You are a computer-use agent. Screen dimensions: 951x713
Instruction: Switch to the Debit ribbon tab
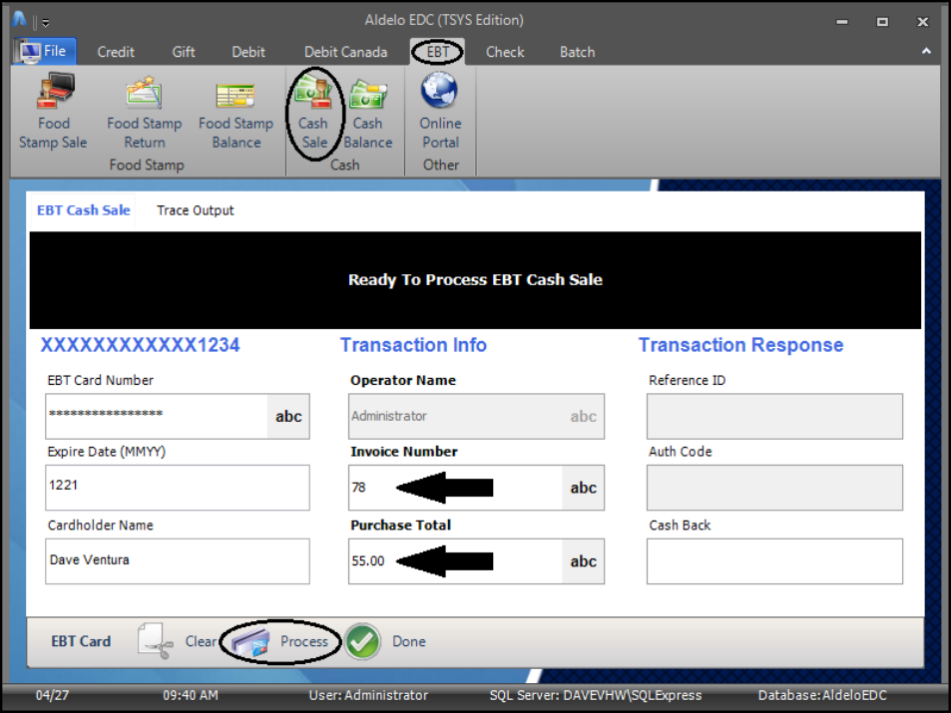248,52
